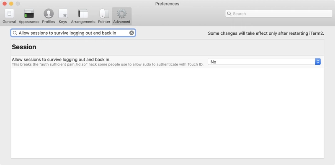The width and height of the screenshot is (335, 165).
Task: Select the 'Allow sessions to survive logging out' row
Action: click(167, 62)
